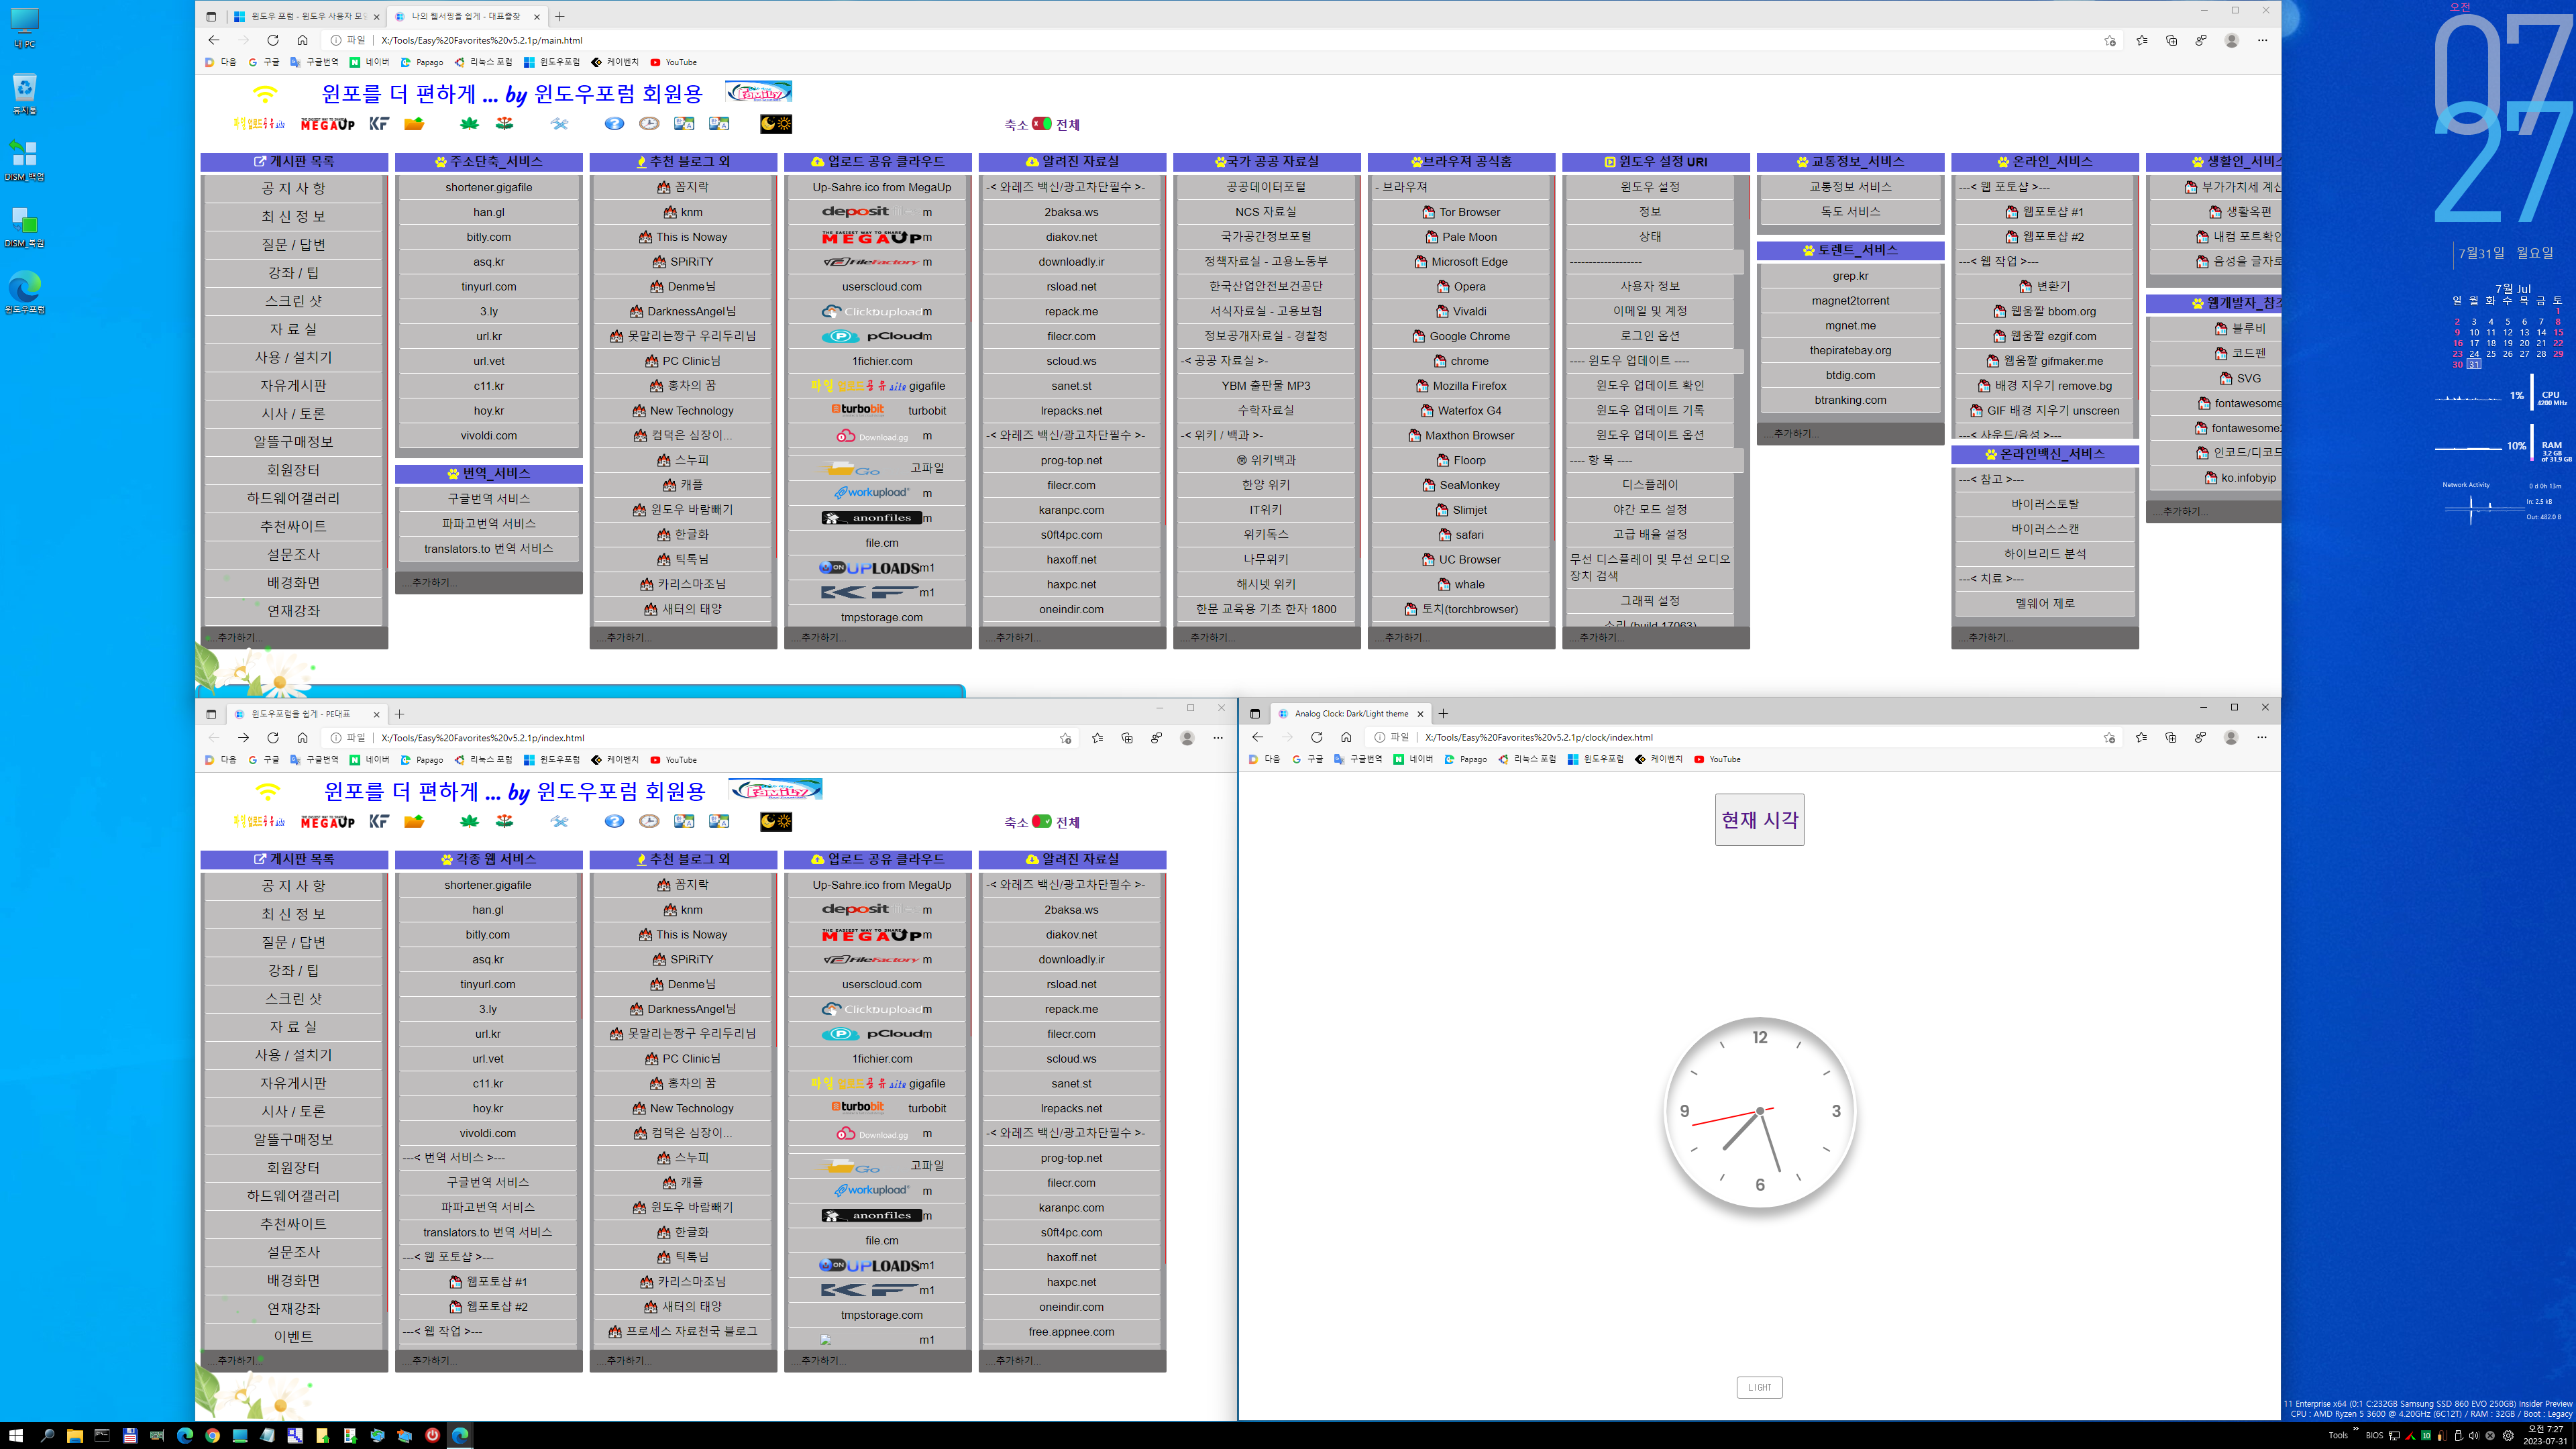Click the KF logo icon in top window
2576x1449 pixels.
(379, 124)
